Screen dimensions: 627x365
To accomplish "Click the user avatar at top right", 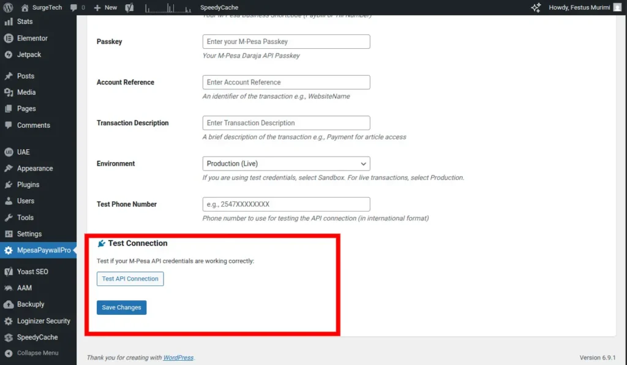I will pyautogui.click(x=617, y=7).
